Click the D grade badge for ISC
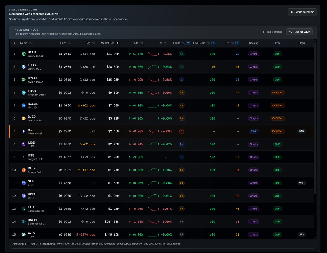The width and height of the screenshot is (327, 253). (181, 131)
